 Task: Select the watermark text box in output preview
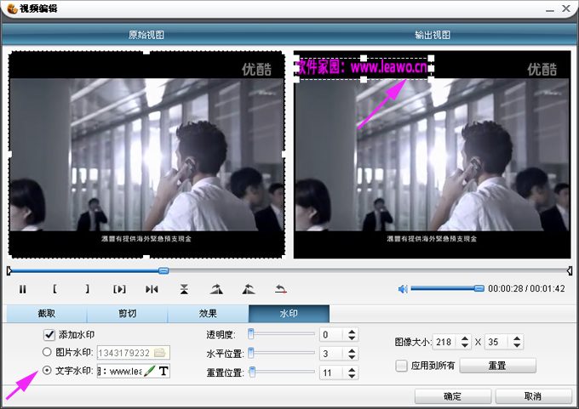(364, 68)
